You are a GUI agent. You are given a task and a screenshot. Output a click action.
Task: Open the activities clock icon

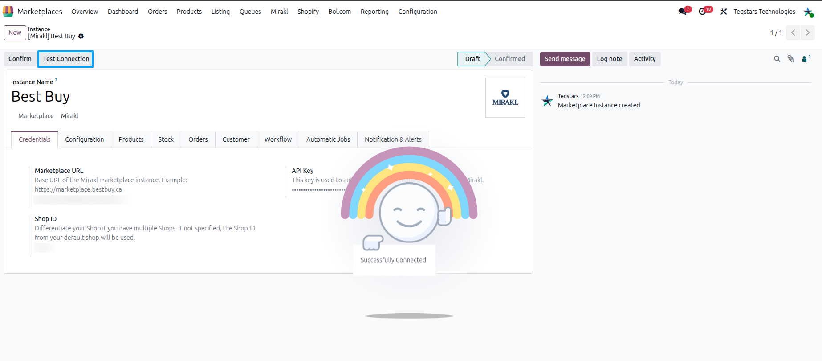point(703,12)
